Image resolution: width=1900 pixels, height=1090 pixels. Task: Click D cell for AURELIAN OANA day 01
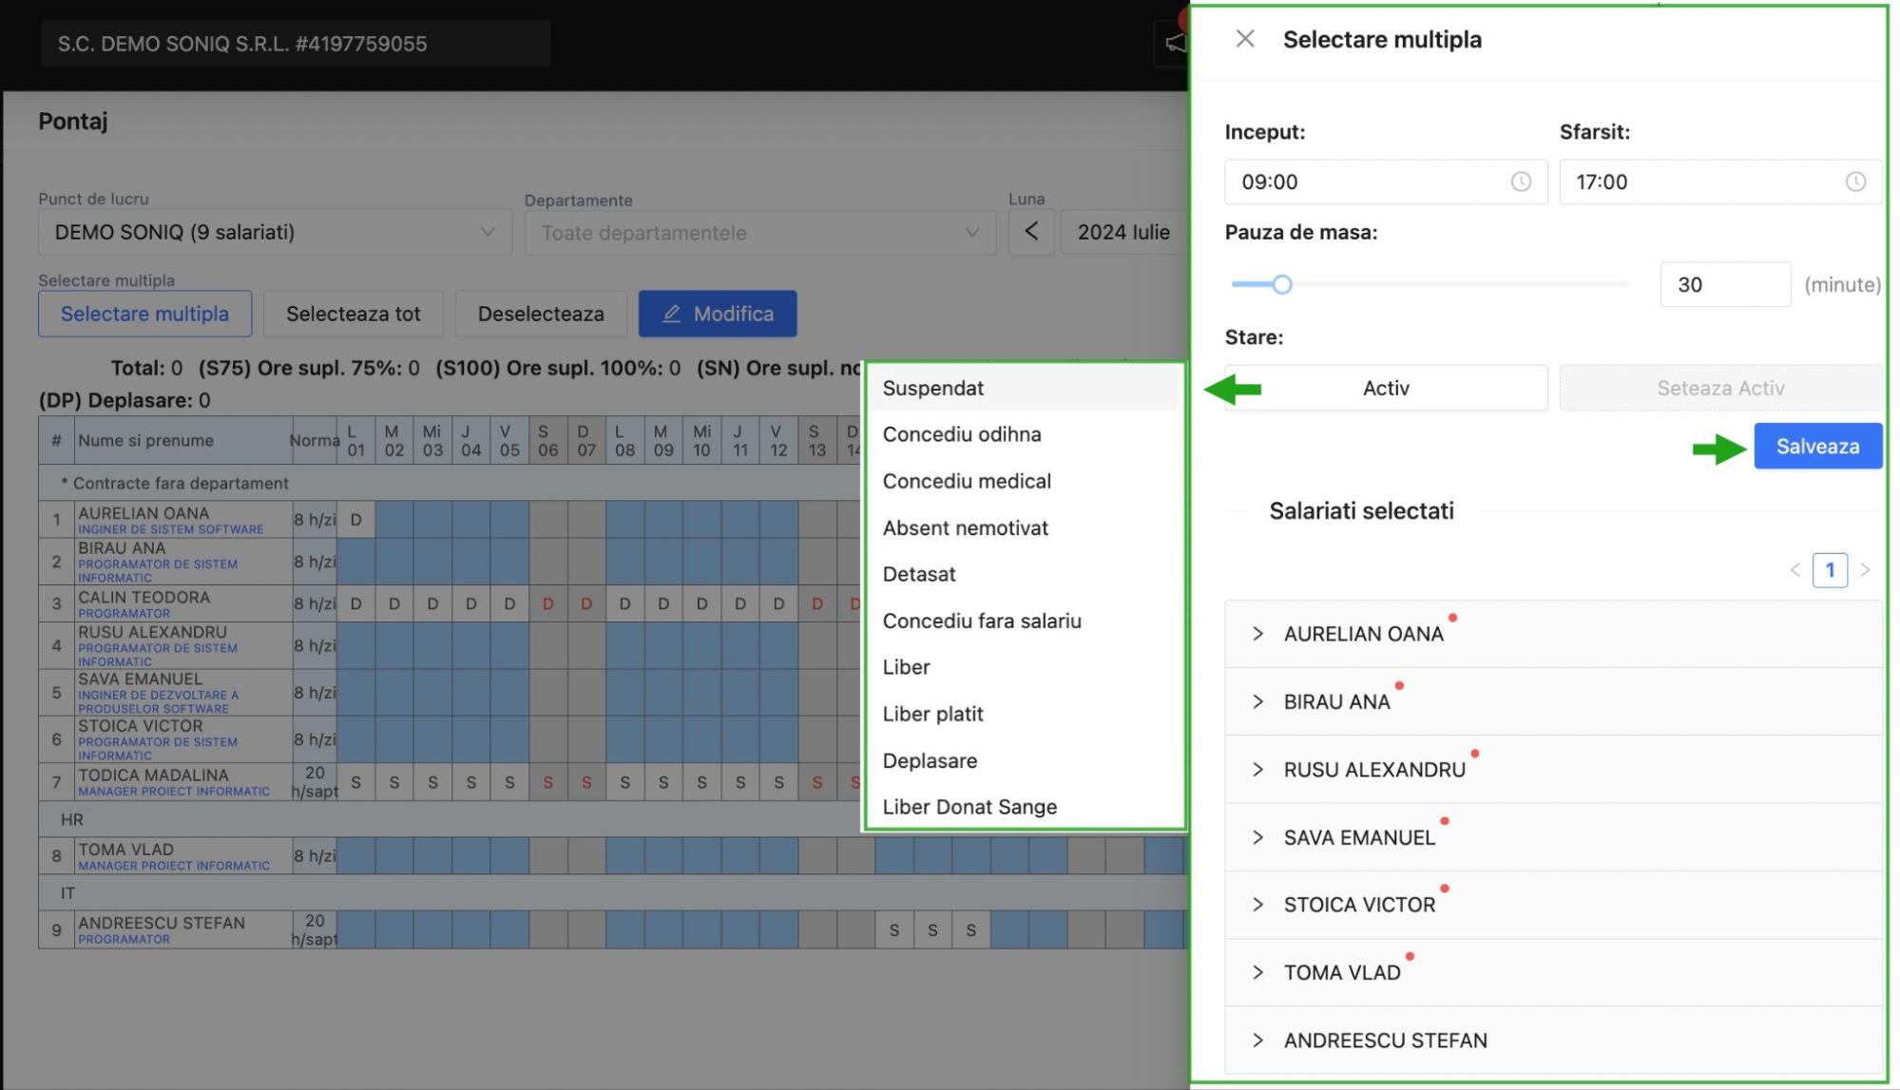tap(355, 520)
